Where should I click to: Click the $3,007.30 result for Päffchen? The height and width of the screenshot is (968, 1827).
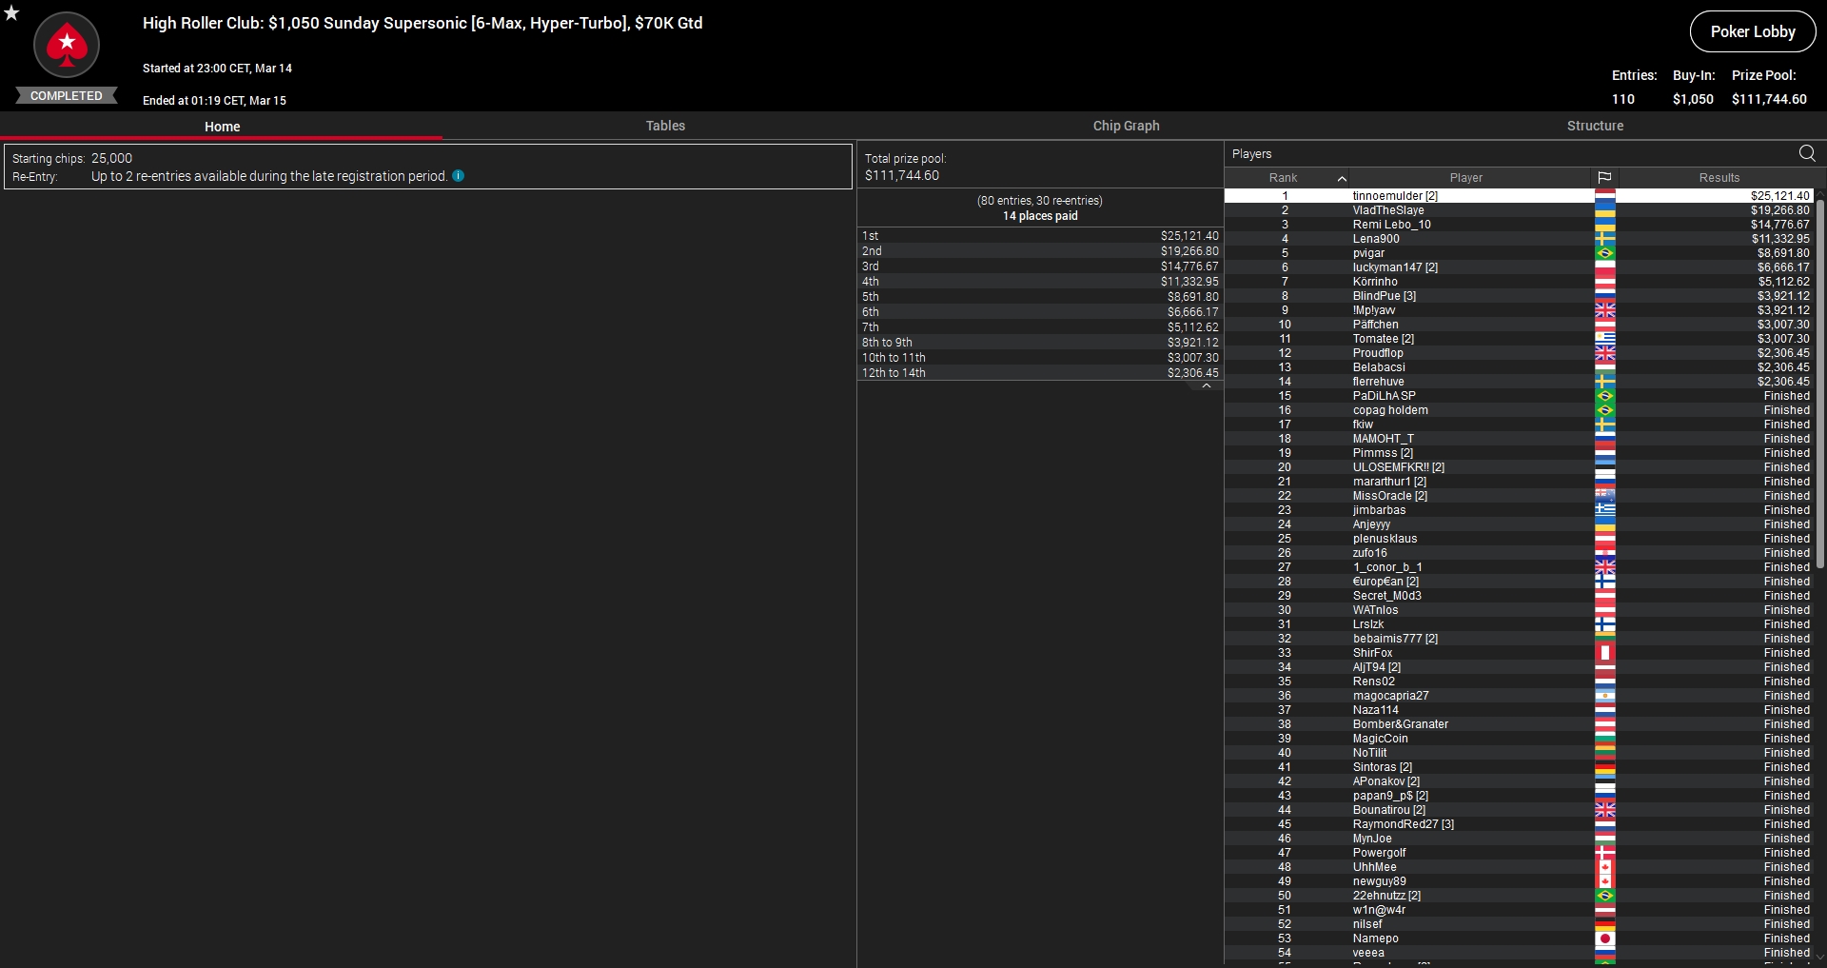coord(1783,325)
